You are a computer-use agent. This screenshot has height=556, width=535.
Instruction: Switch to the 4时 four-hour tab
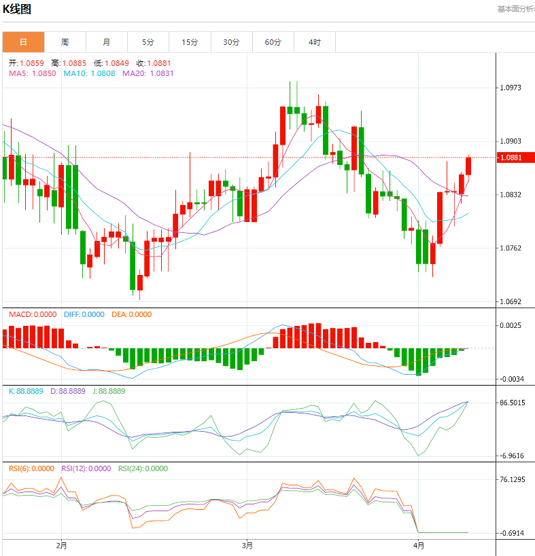click(314, 42)
